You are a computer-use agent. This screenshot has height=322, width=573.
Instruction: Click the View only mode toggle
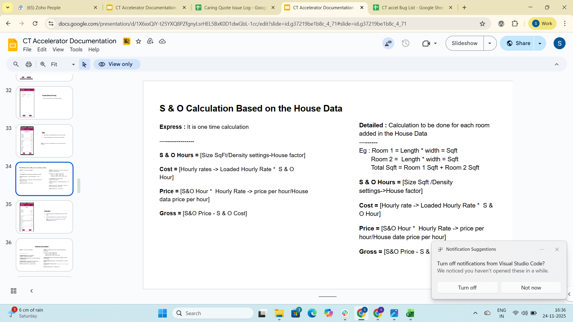(117, 64)
